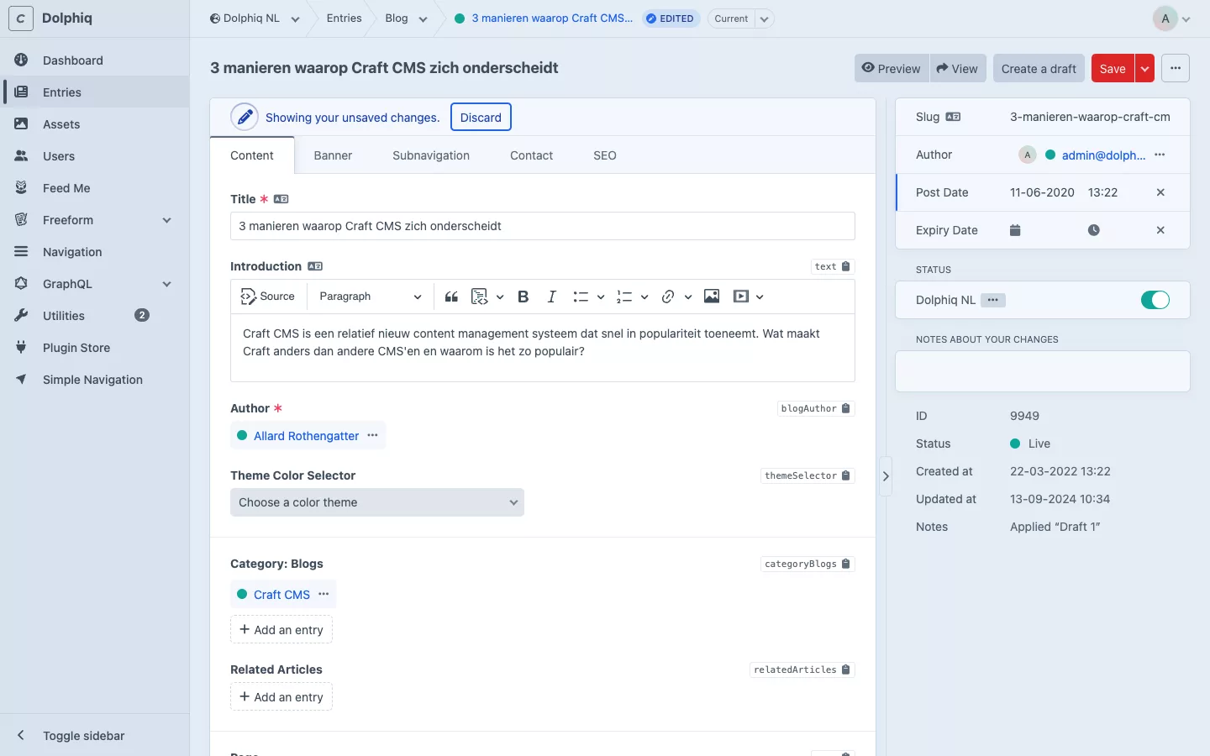Open the three-dot more actions menu
1210x756 pixels.
pos(1175,69)
